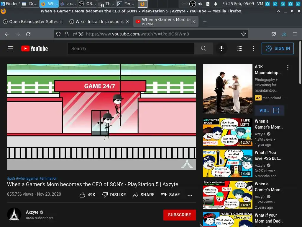Open site security padlock info
Image resolution: width=302 pixels, height=227 pixels.
pyautogui.click(x=67, y=34)
